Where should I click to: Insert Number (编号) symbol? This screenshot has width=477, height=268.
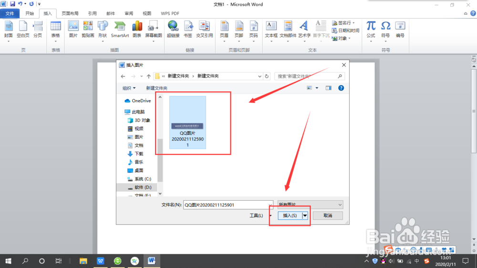(400, 30)
